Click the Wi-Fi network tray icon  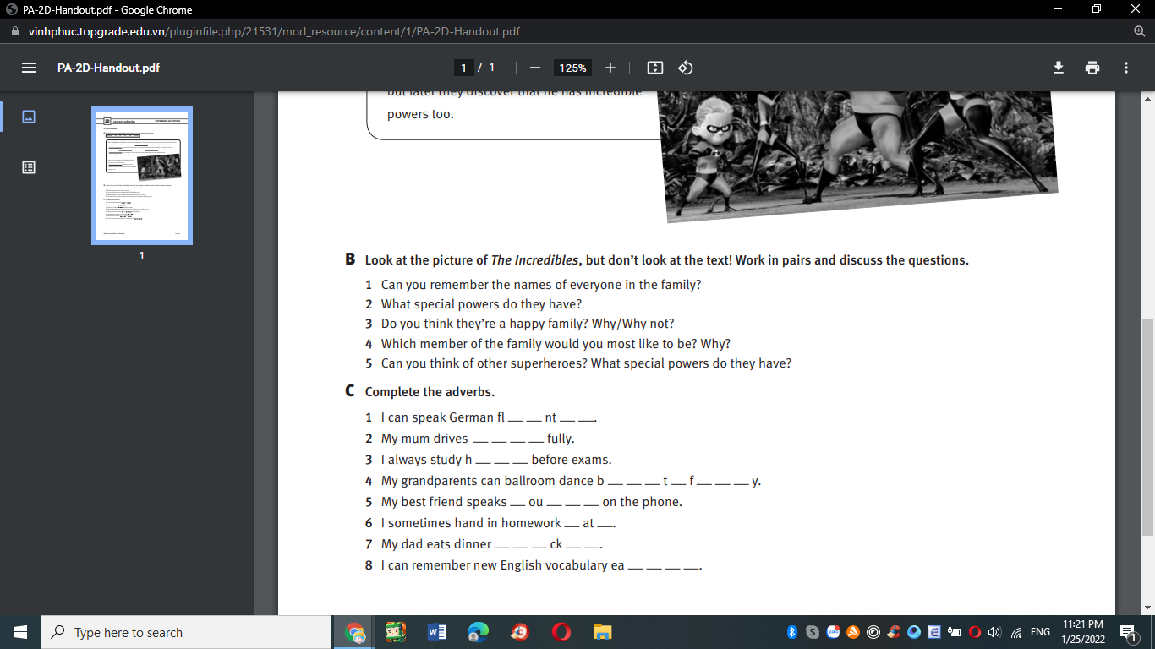(1016, 632)
